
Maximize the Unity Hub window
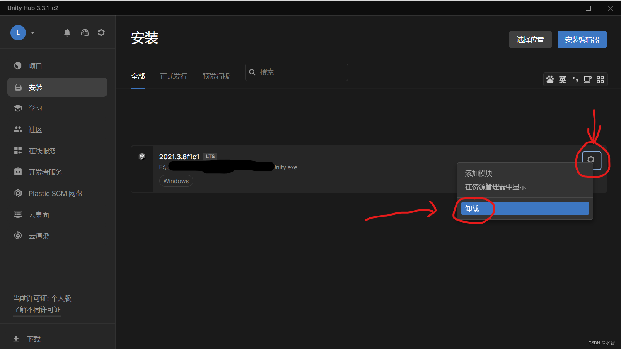tap(589, 8)
